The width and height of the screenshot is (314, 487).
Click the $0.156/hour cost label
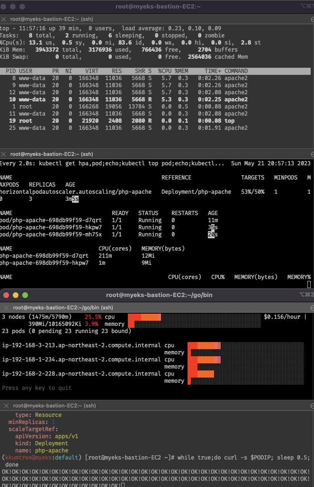(x=282, y=317)
